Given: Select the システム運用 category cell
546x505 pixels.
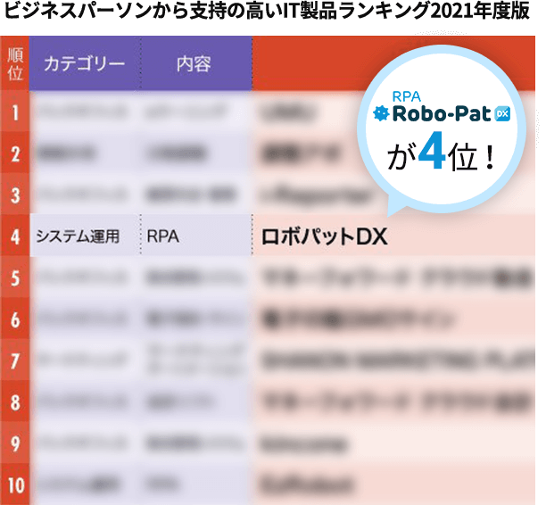Looking at the screenshot, I should click(x=85, y=236).
